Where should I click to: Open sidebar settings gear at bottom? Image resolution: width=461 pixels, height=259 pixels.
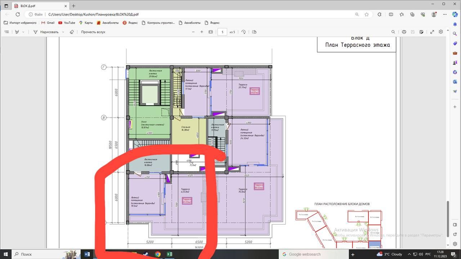coord(455,244)
